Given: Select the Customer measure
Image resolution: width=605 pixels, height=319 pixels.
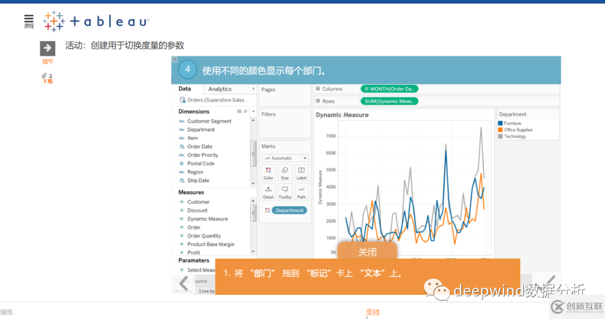Looking at the screenshot, I should coord(198,202).
